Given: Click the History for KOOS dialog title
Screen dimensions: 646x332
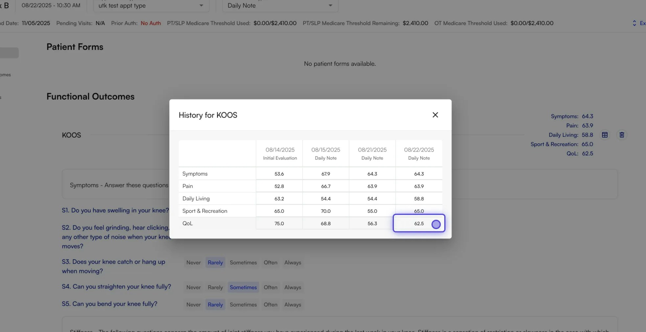Looking at the screenshot, I should click(x=208, y=115).
